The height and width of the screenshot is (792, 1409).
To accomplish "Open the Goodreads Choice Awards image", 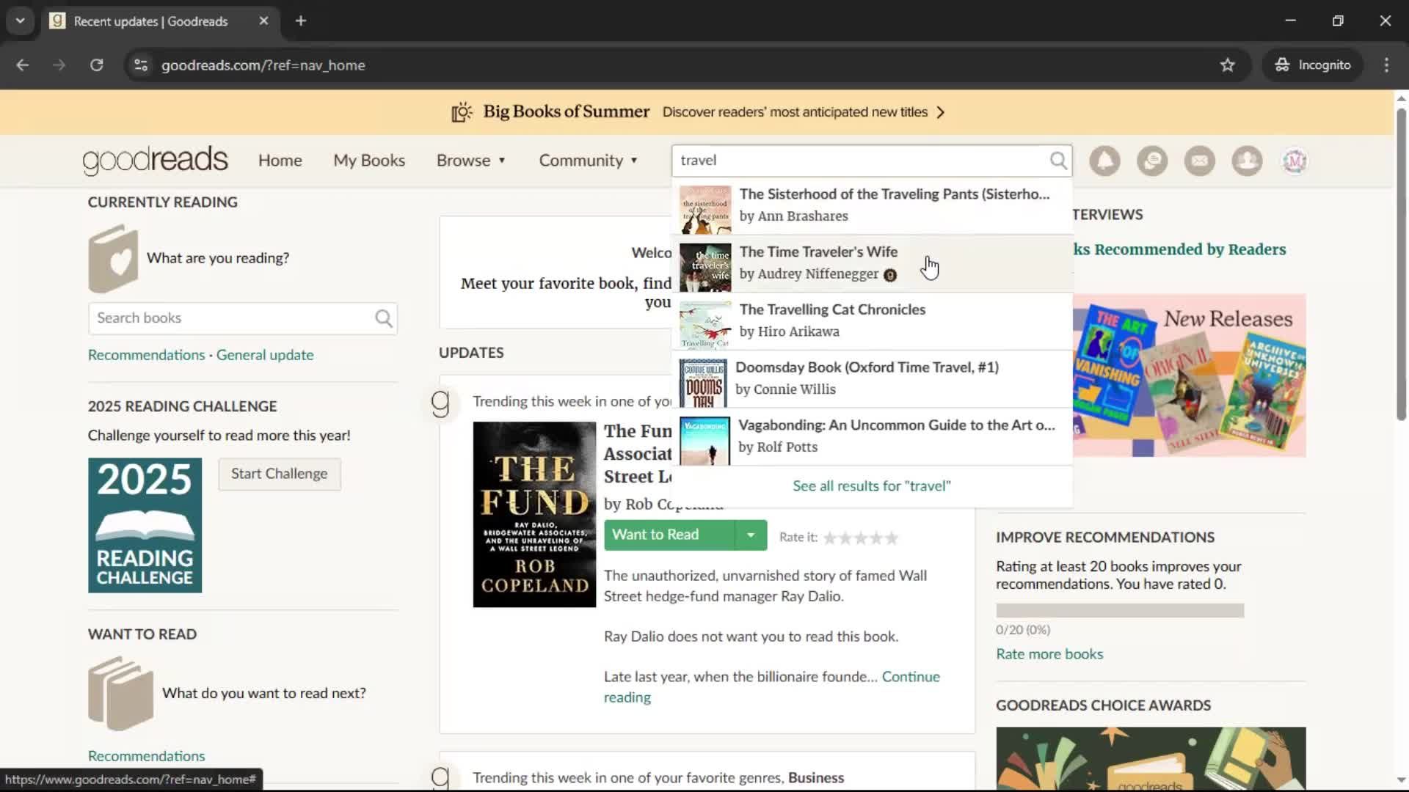I will 1151,759.
